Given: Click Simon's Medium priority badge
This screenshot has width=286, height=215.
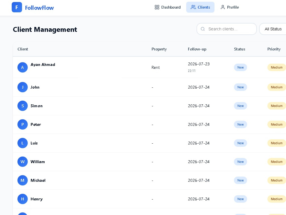Looking at the screenshot, I should click(277, 106).
